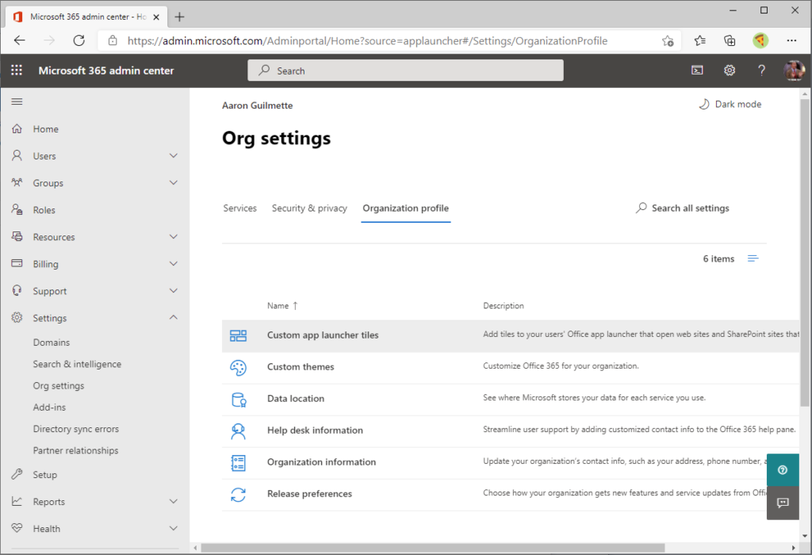This screenshot has height=555, width=812.
Task: Click the Help desk information icon
Action: click(x=239, y=431)
